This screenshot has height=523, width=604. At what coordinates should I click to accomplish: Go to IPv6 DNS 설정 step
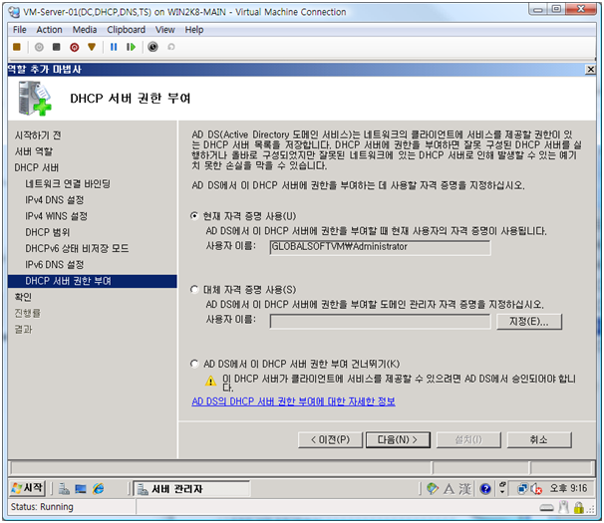54,265
